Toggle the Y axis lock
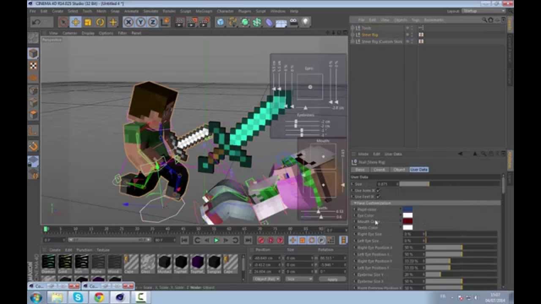Screen dimensions: 541x304 click(141, 22)
